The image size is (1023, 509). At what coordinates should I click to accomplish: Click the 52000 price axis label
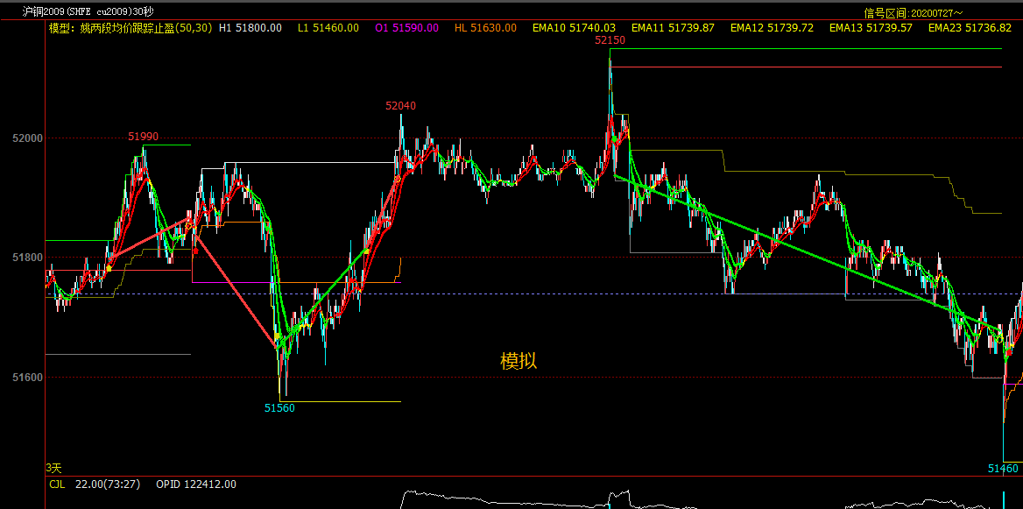(26, 138)
